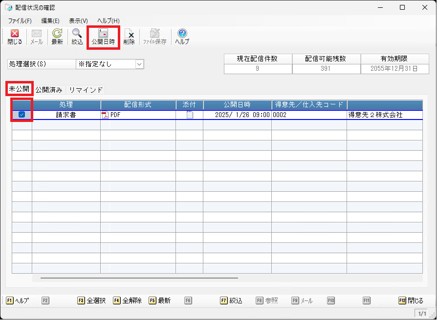Click the checkbox column header cell

22,105
